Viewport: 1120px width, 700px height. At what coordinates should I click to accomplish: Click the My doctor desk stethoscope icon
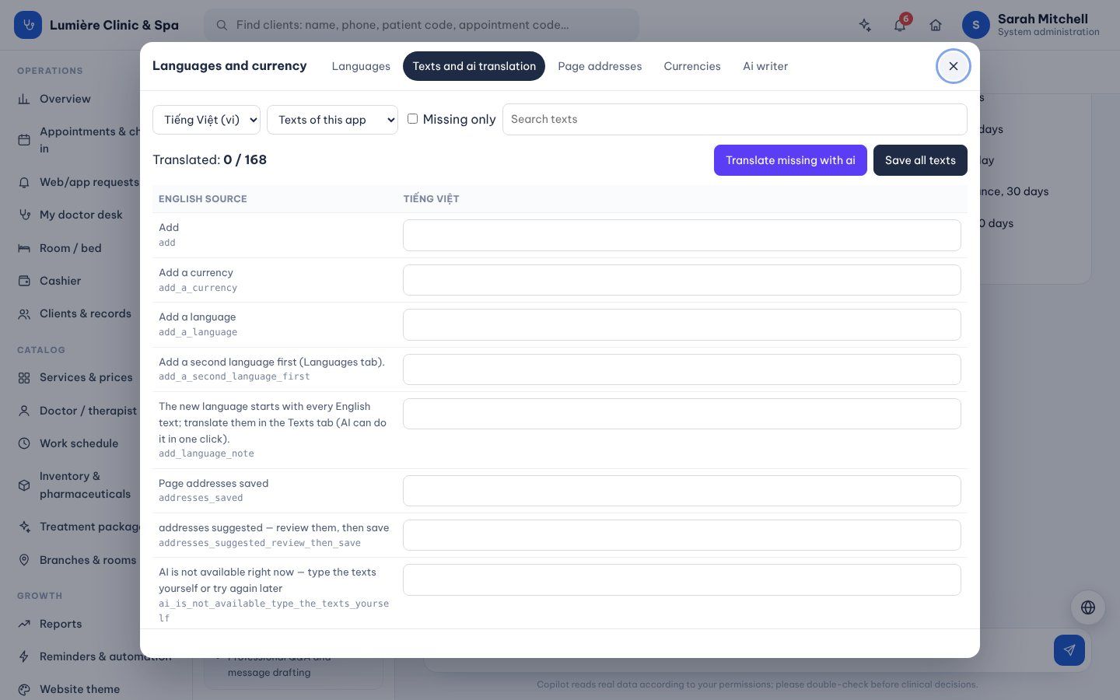coord(24,215)
